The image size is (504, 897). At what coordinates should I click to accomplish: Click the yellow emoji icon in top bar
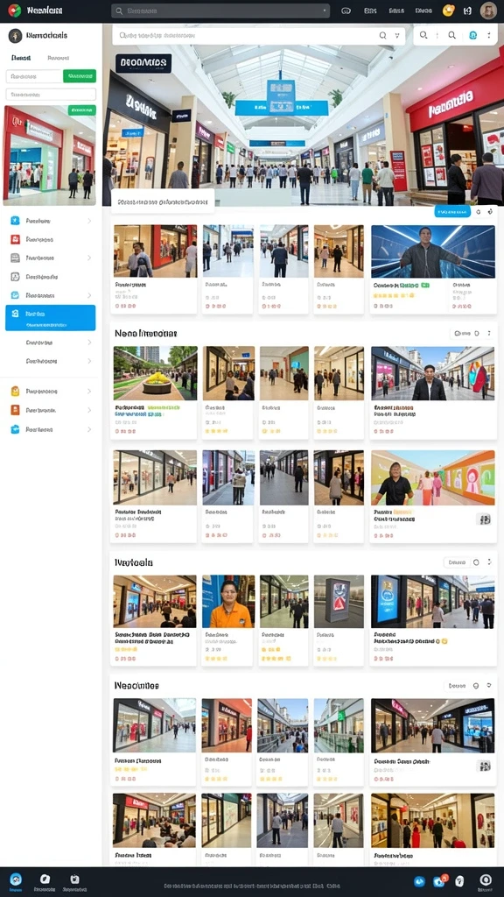coord(449,11)
